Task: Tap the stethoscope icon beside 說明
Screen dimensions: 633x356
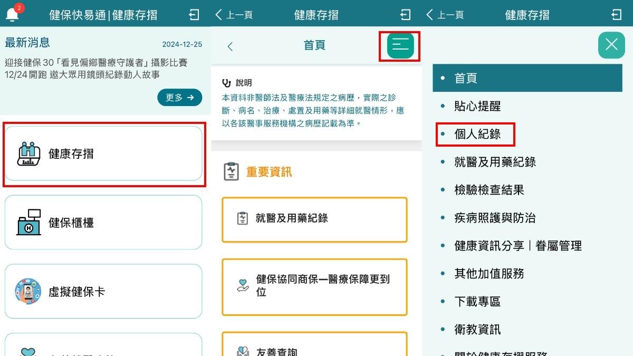Action: (x=227, y=83)
